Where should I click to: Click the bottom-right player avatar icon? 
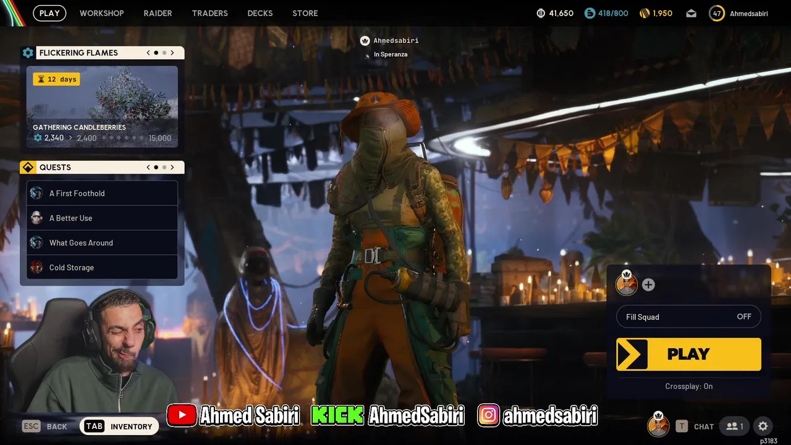click(x=658, y=425)
